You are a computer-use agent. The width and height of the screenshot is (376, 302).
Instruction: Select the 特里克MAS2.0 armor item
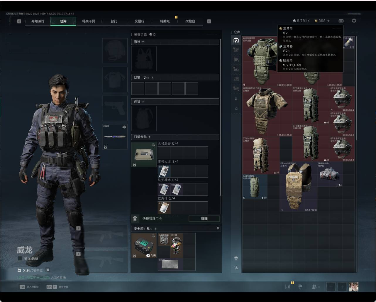267,112
